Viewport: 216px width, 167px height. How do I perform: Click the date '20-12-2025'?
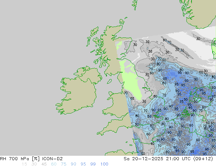point(148,159)
